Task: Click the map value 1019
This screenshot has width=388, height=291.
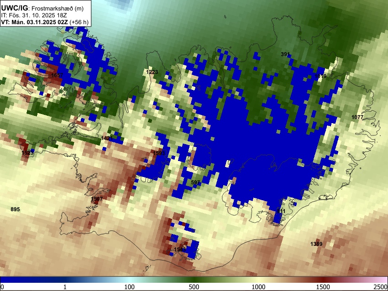Action: point(320,76)
